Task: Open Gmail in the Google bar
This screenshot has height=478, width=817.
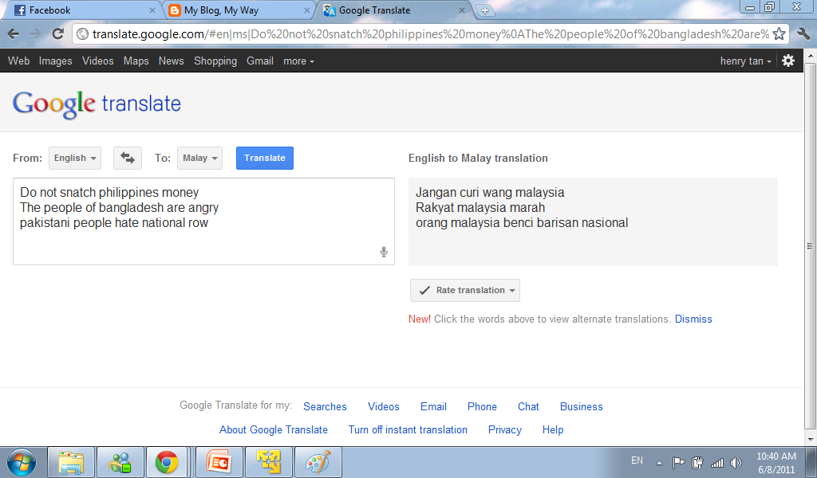Action: click(260, 61)
